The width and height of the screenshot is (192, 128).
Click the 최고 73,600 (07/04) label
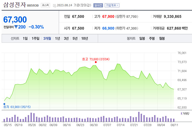click(x=96, y=59)
